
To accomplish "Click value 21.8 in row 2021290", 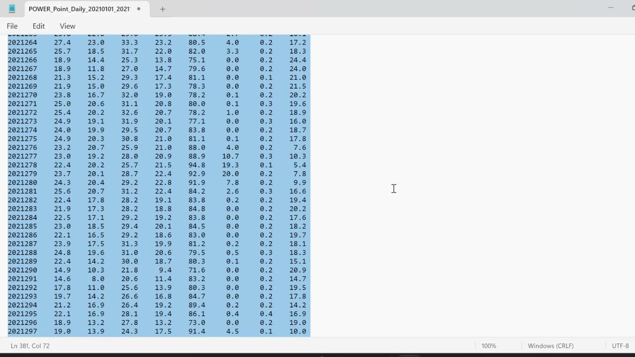I will (x=129, y=270).
